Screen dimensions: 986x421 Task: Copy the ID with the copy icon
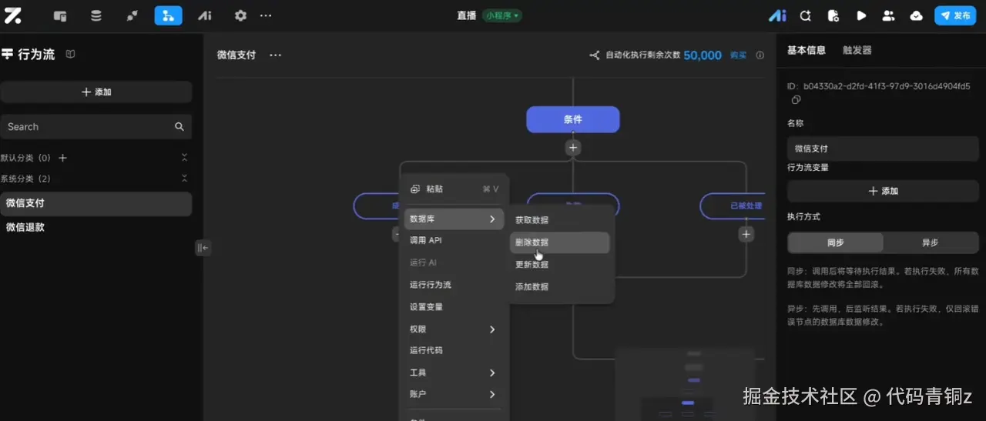click(x=796, y=100)
